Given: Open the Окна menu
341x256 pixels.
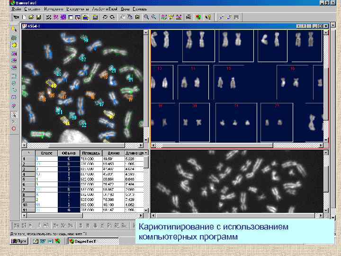Looking at the screenshot, I should coord(125,9).
